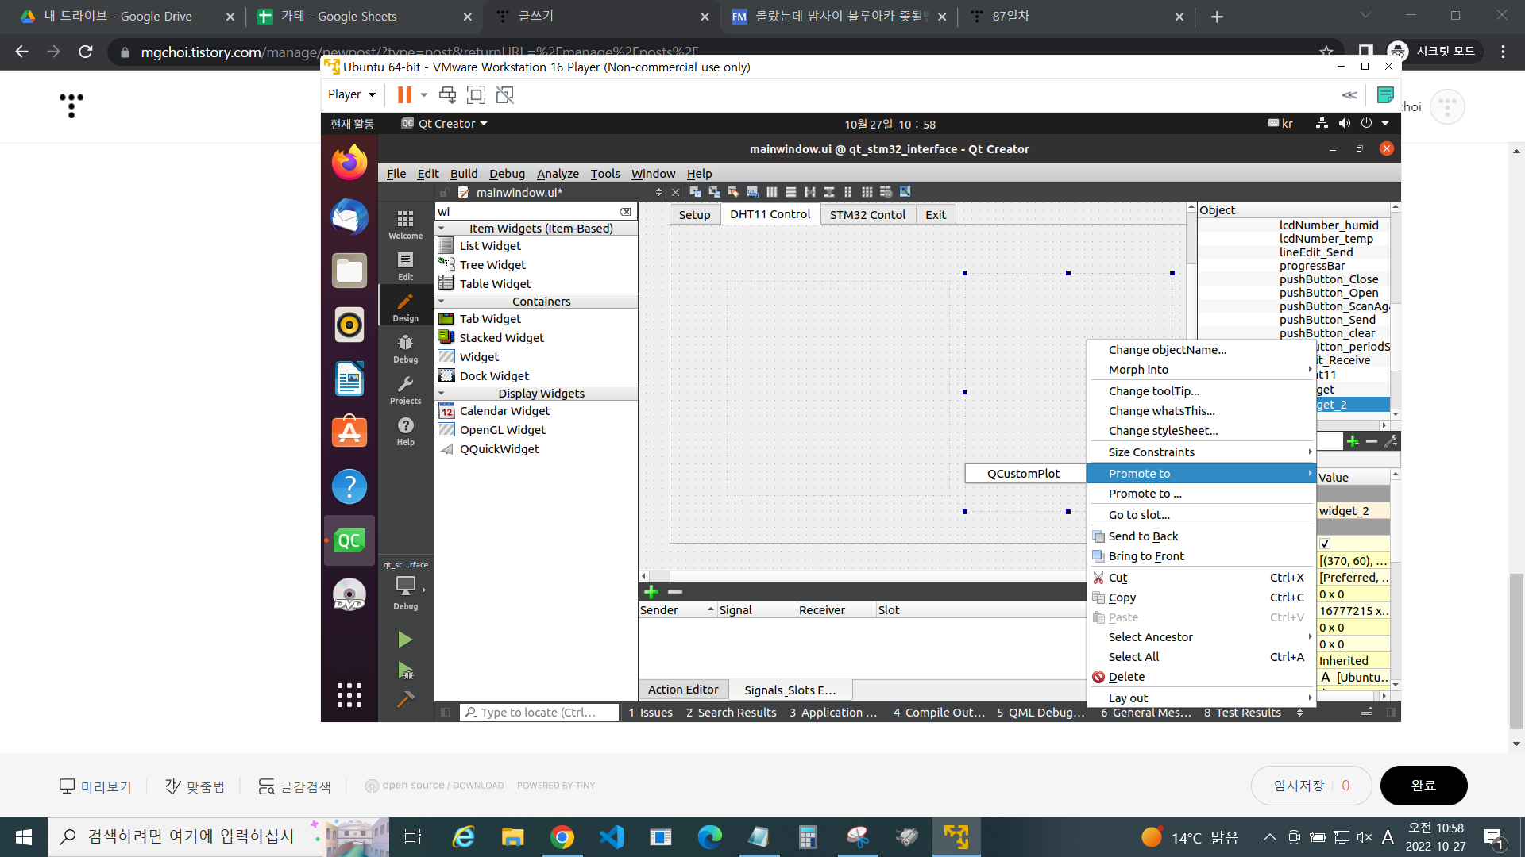1525x857 pixels.
Task: Apply Lay Out in a Grid icon
Action: [x=867, y=192]
